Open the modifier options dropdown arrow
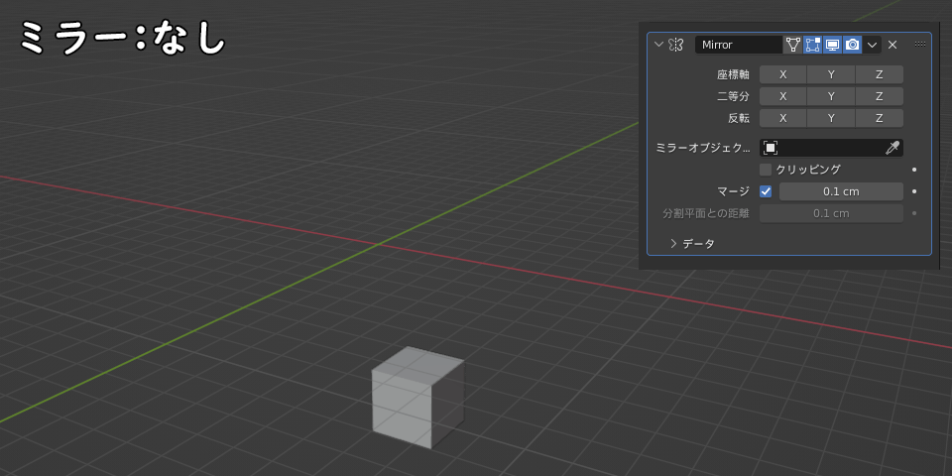This screenshot has height=476, width=952. click(x=872, y=45)
